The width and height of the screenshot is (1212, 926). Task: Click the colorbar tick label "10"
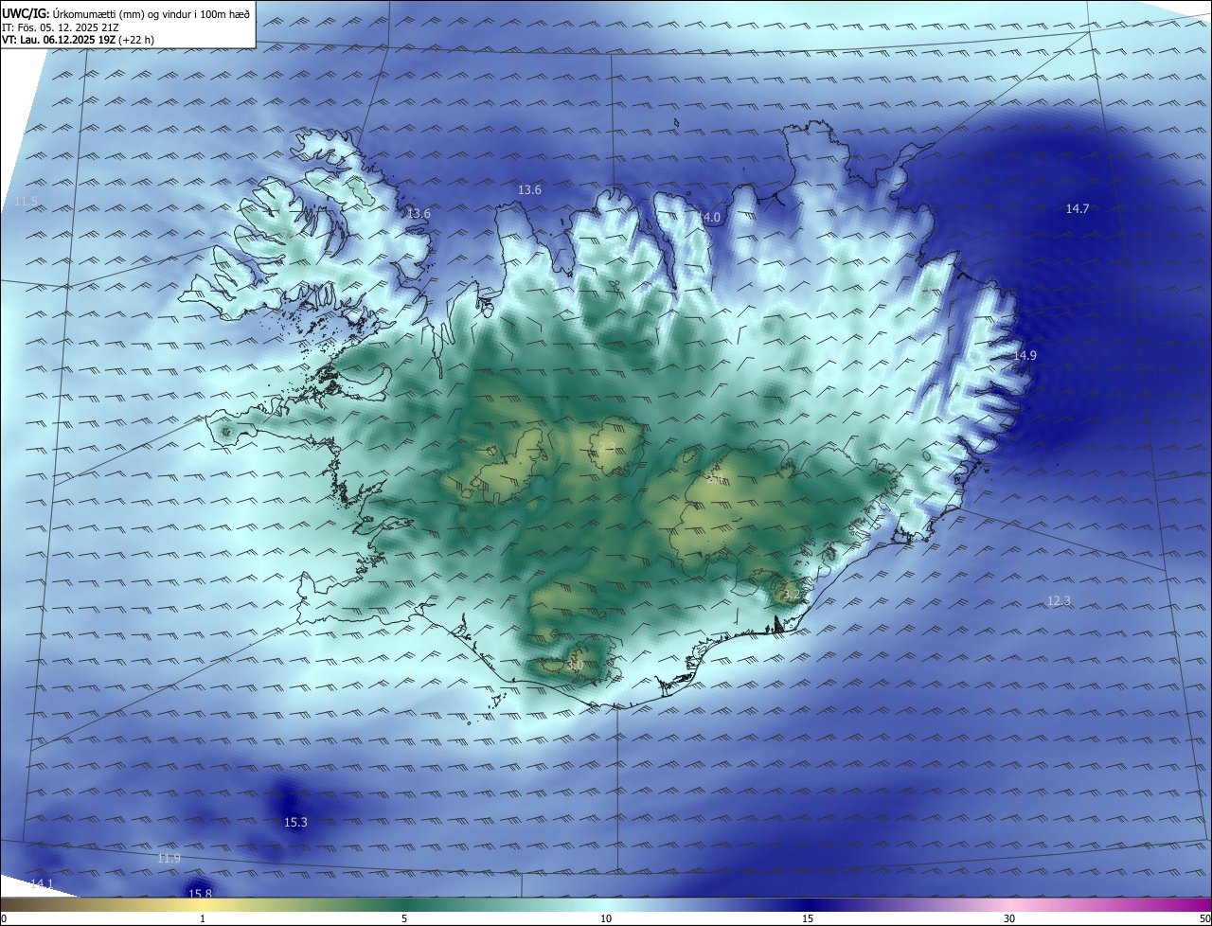point(606,918)
